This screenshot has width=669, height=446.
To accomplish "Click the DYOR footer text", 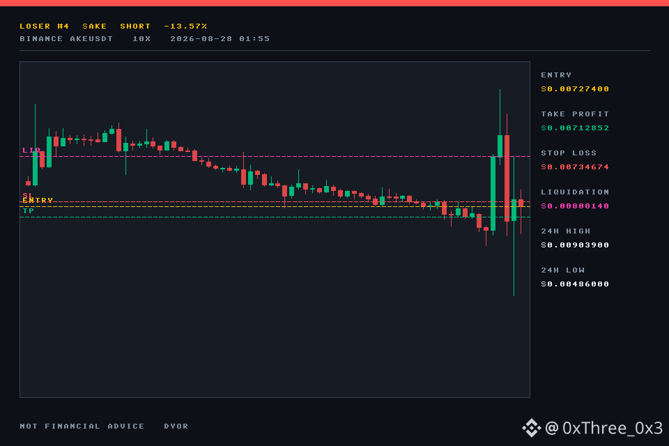I will (x=176, y=426).
